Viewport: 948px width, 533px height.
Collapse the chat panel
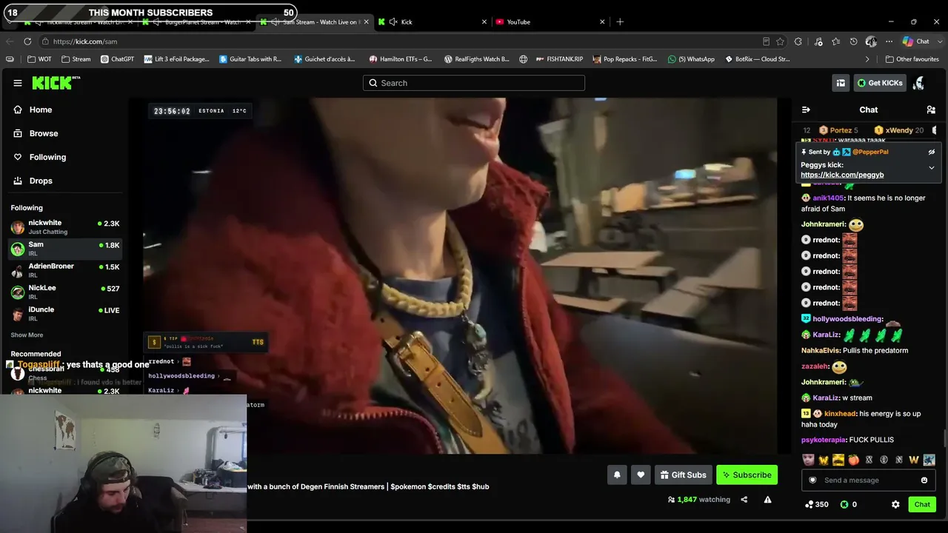806,110
